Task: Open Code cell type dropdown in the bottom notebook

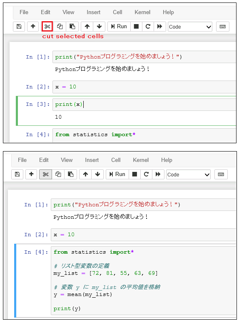Action: pos(188,174)
